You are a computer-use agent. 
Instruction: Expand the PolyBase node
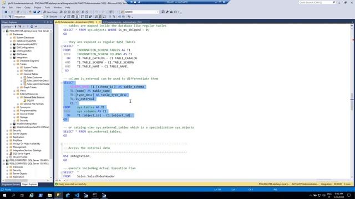7,140
